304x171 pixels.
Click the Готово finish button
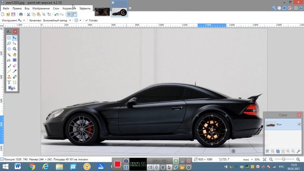(91, 20)
